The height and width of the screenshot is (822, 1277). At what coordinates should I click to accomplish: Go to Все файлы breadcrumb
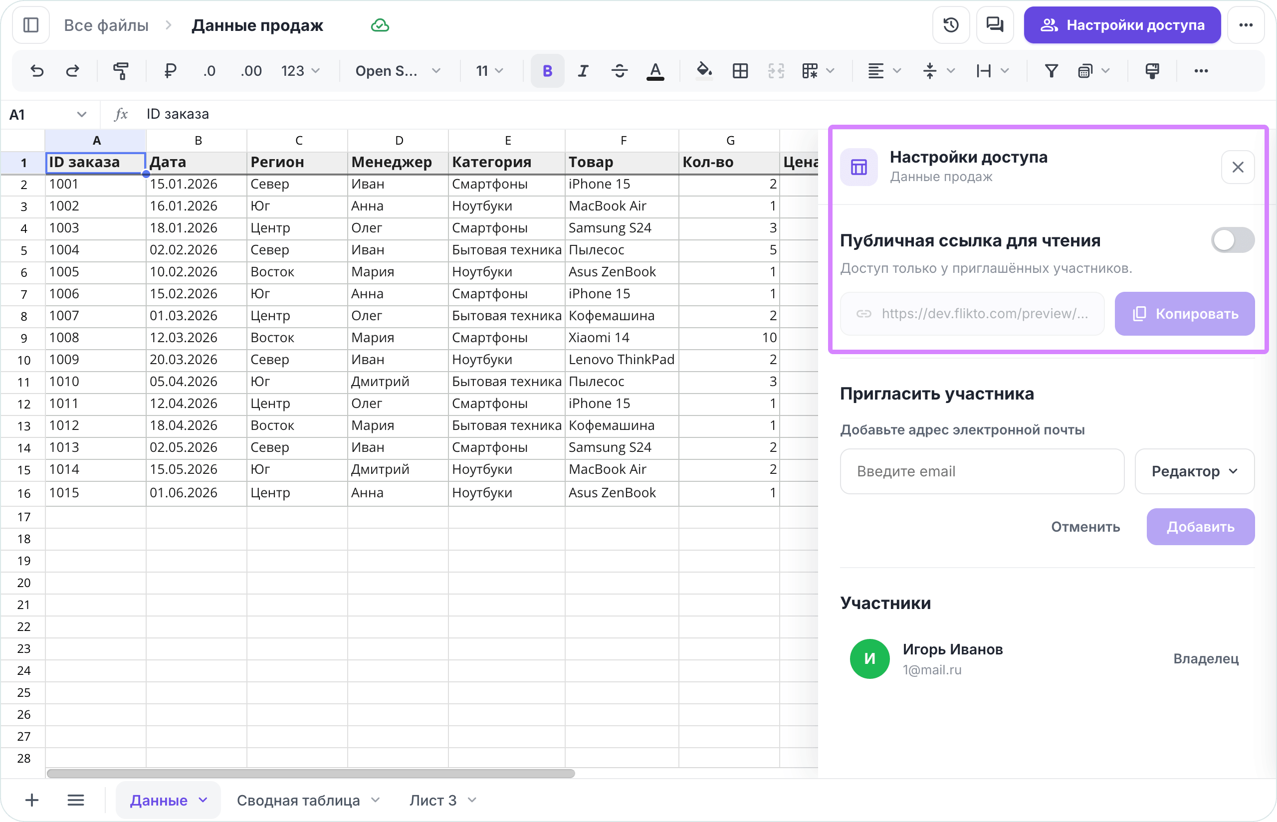(106, 25)
